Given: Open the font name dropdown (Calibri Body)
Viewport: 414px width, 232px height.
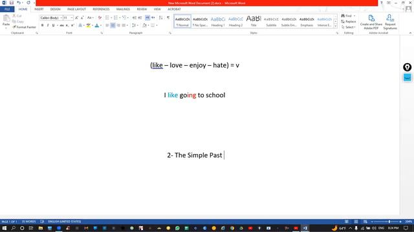Looking at the screenshot, I should coord(61,17).
